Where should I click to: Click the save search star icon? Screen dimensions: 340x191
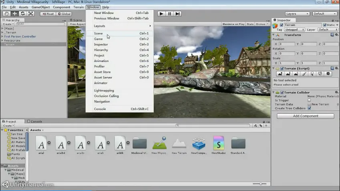[266, 125]
